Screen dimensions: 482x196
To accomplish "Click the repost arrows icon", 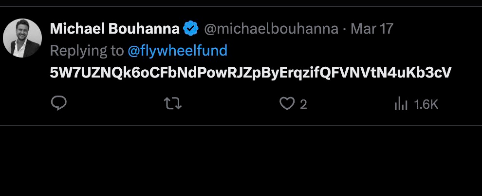I will (x=173, y=103).
